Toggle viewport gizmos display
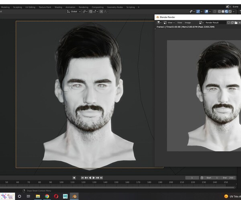The image size is (241, 200). click(x=198, y=12)
